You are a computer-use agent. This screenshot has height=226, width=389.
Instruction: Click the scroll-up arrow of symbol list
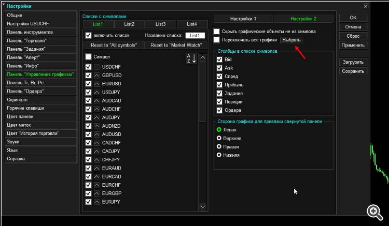click(203, 57)
